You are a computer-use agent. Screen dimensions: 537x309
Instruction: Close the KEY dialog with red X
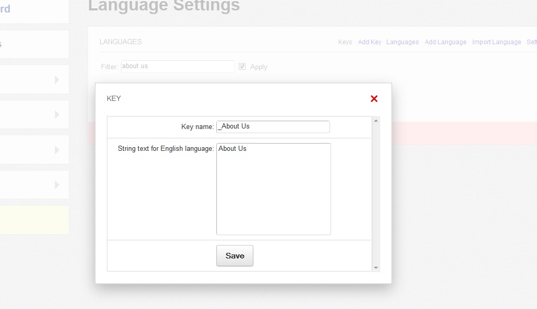[374, 99]
